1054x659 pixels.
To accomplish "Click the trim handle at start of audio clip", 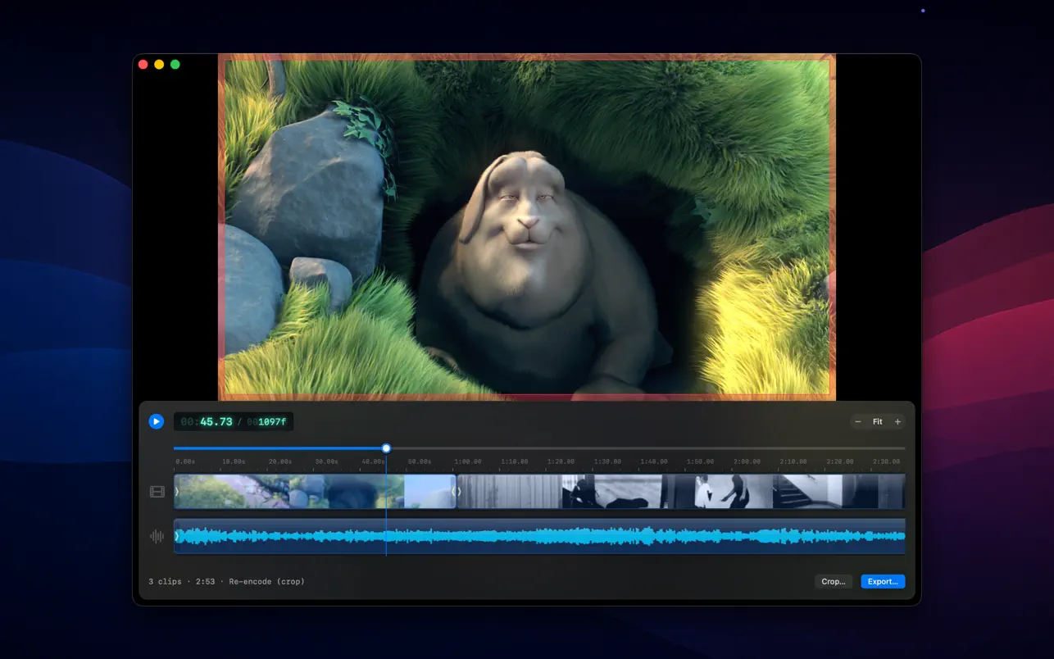I will tap(177, 536).
